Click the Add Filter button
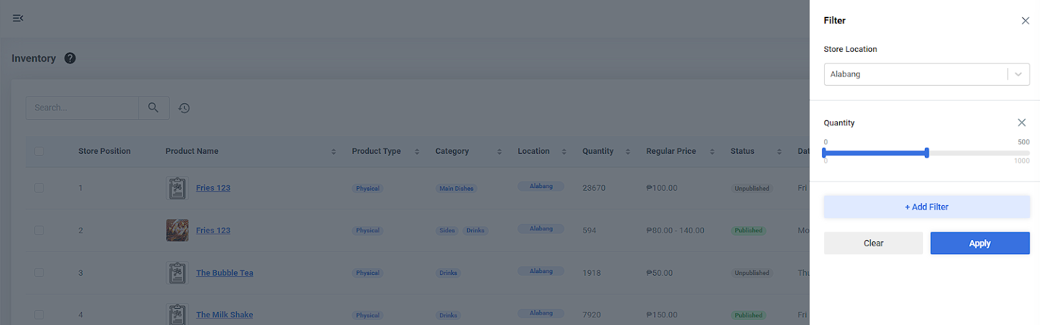The width and height of the screenshot is (1040, 325). [927, 207]
